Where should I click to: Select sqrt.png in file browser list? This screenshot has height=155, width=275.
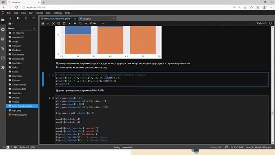[x=22, y=110]
